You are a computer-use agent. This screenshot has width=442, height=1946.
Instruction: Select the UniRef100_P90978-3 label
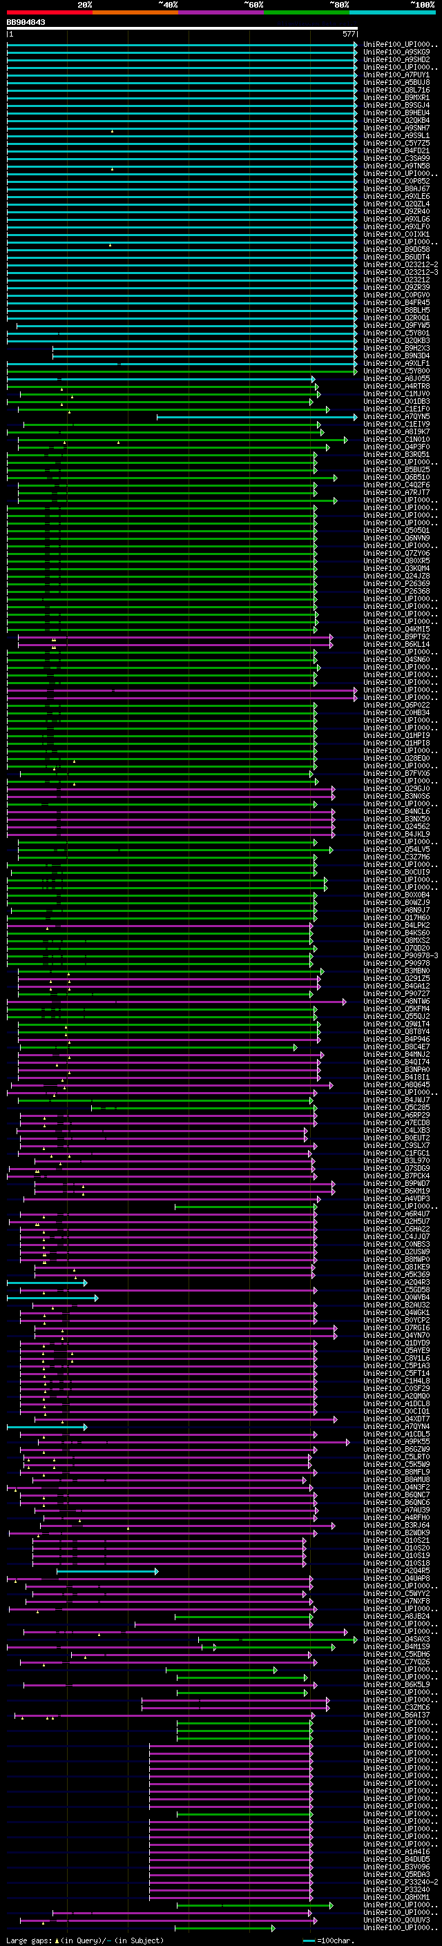[x=401, y=955]
